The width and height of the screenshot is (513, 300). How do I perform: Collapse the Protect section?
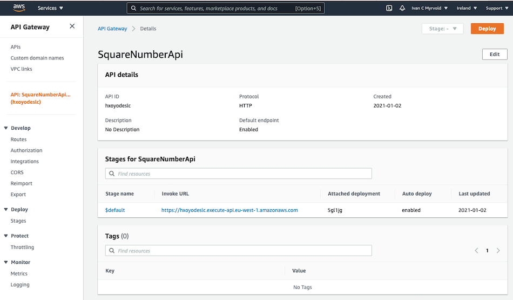point(6,236)
